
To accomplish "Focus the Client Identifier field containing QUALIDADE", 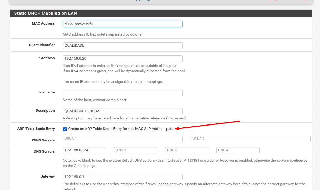I will [122, 46].
